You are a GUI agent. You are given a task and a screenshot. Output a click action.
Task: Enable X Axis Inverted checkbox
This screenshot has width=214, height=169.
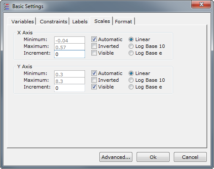coord(94,46)
